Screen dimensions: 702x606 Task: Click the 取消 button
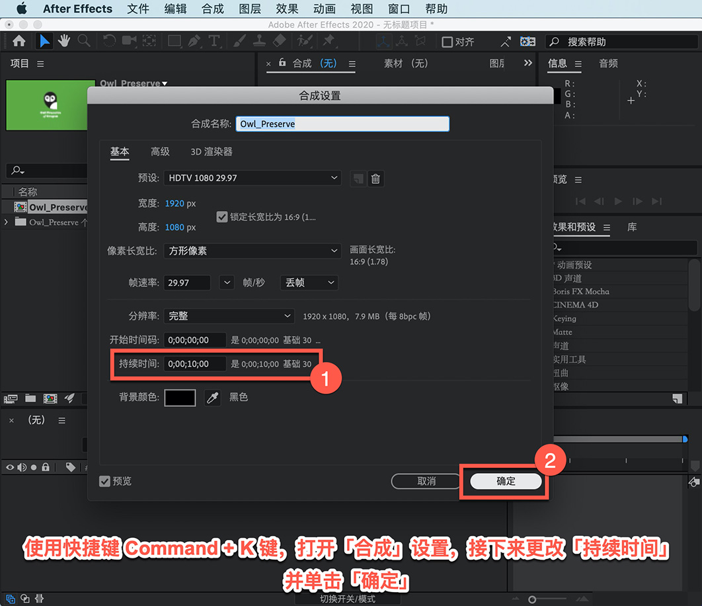pyautogui.click(x=426, y=482)
